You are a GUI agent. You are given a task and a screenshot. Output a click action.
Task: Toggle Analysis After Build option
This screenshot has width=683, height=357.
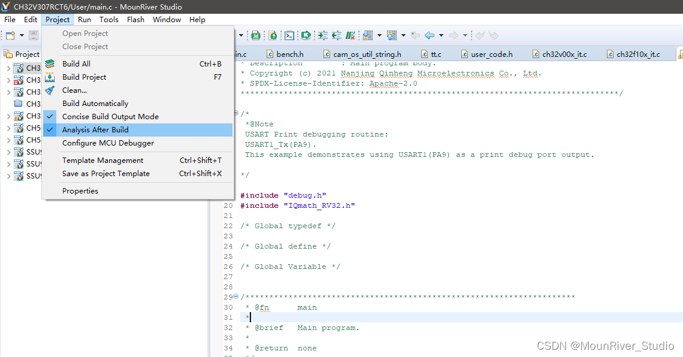[x=138, y=130]
